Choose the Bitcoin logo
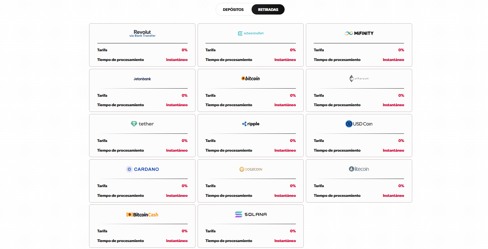Viewport: 488px width, 249px height. tap(251, 79)
